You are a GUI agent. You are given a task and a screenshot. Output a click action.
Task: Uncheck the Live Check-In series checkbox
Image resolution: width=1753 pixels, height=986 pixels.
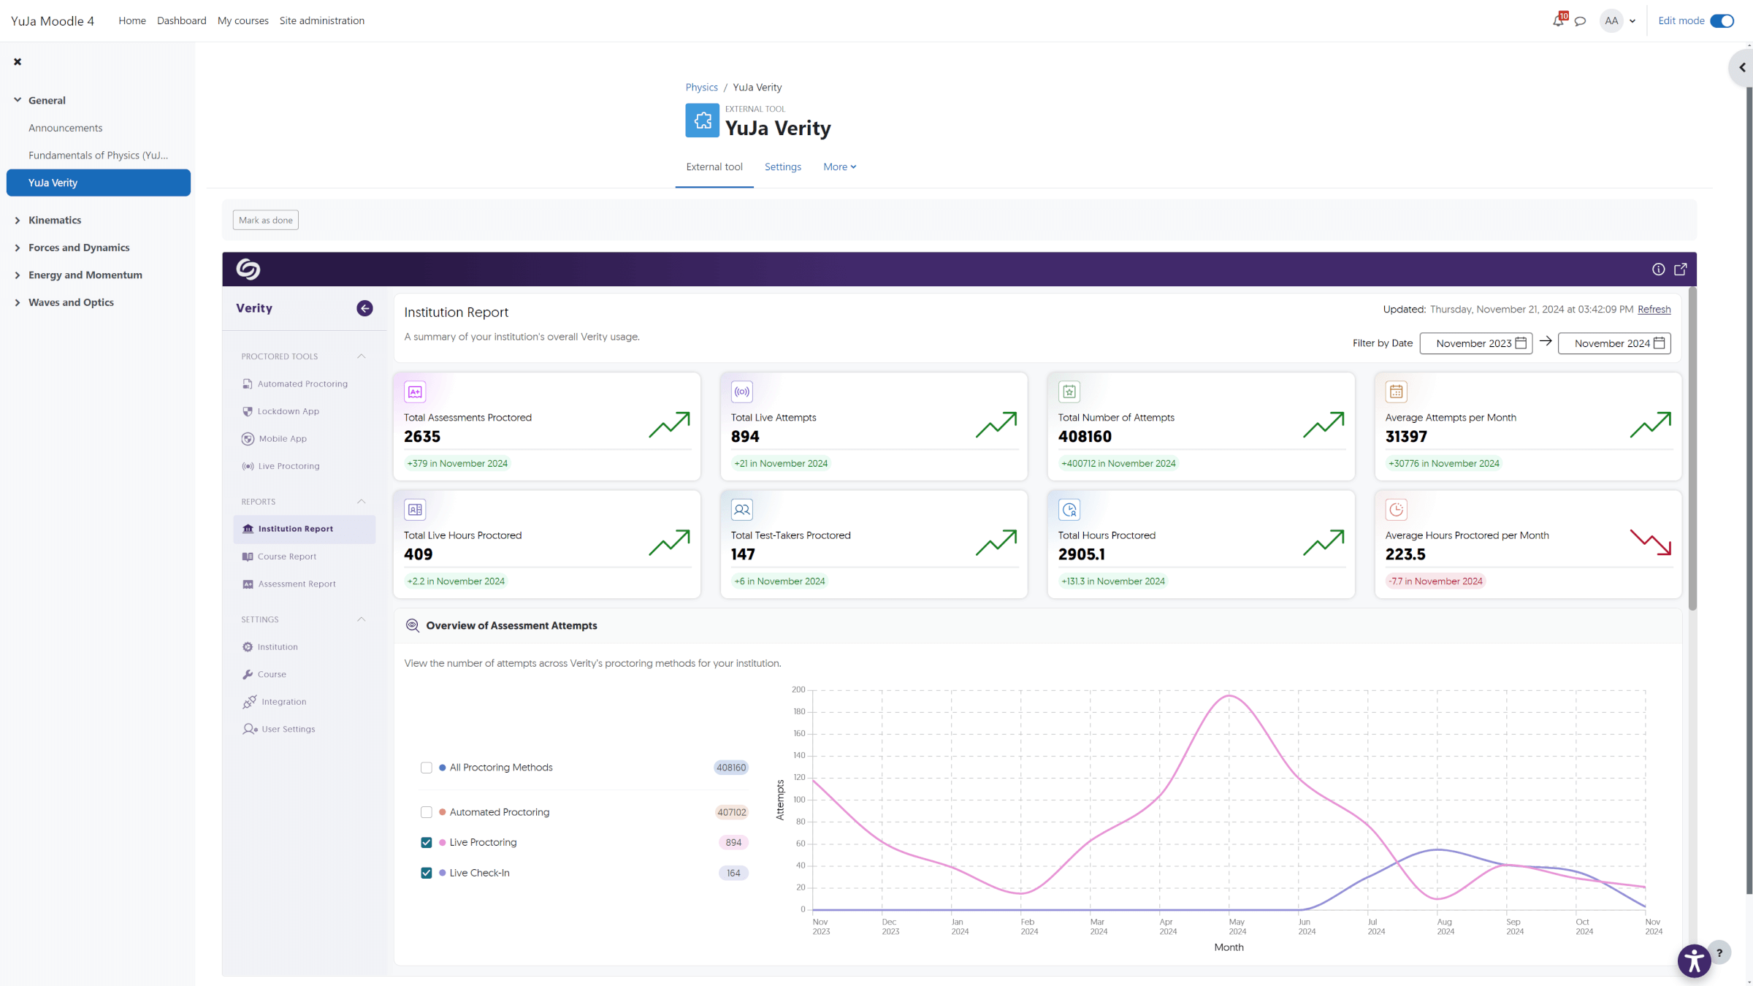427,873
